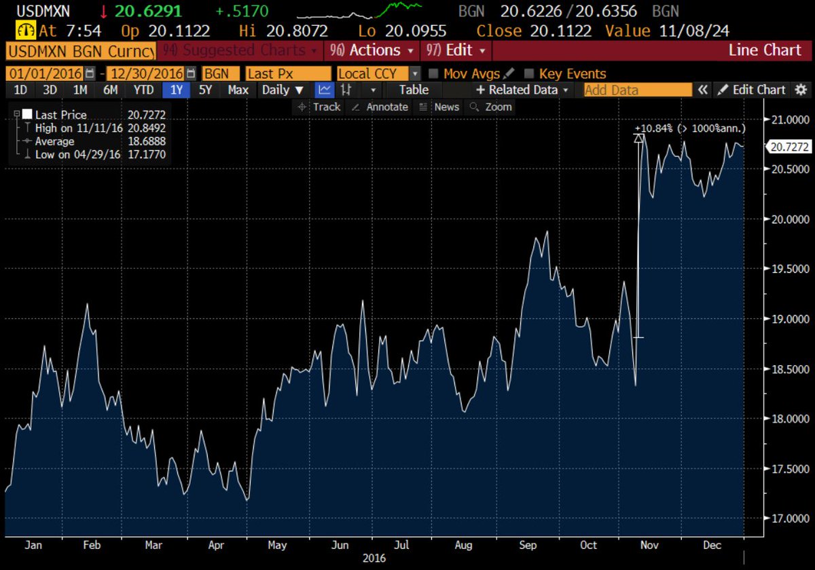Click the annotation triangle marker at November peak

pos(638,138)
